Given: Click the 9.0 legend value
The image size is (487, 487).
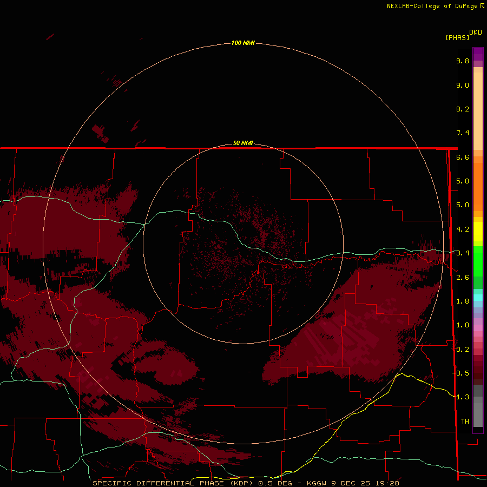Looking at the screenshot, I should pyautogui.click(x=463, y=85).
